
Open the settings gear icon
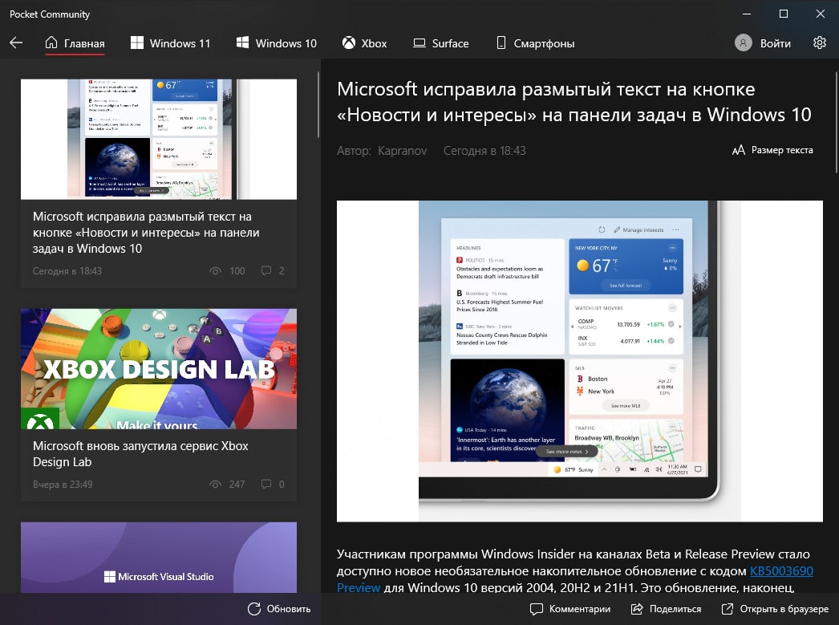(819, 43)
